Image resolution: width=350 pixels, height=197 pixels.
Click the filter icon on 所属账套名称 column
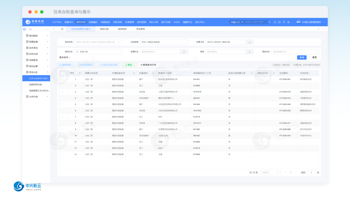pos(134,73)
